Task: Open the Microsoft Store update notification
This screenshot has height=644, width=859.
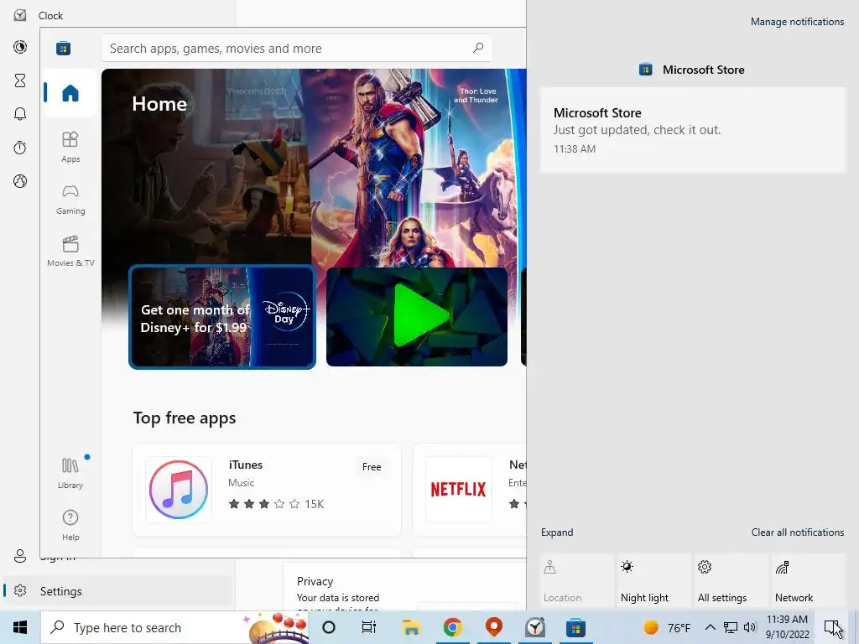Action: 692,130
